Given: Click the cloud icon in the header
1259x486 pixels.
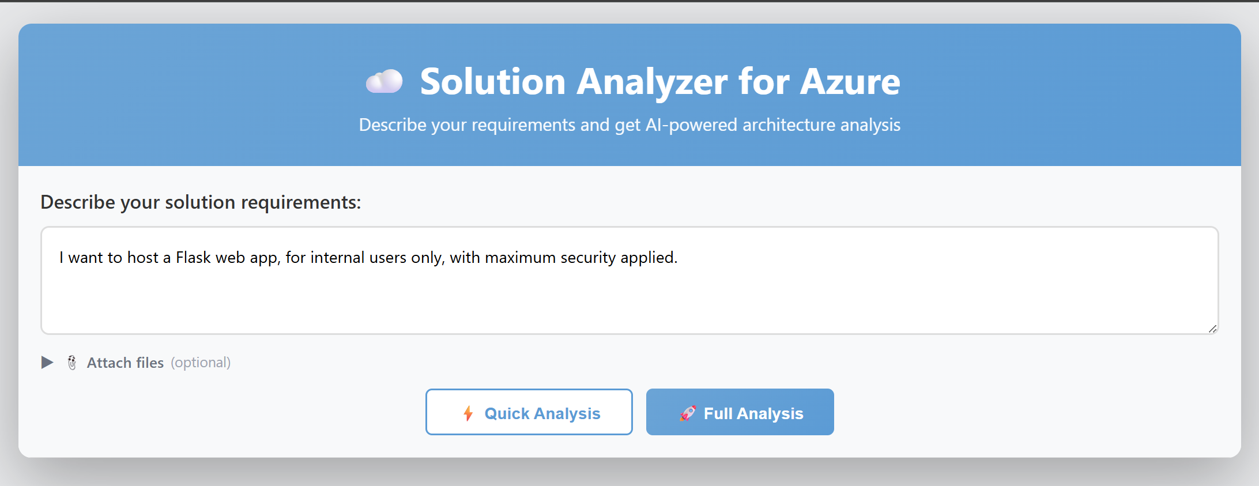Looking at the screenshot, I should coord(384,81).
